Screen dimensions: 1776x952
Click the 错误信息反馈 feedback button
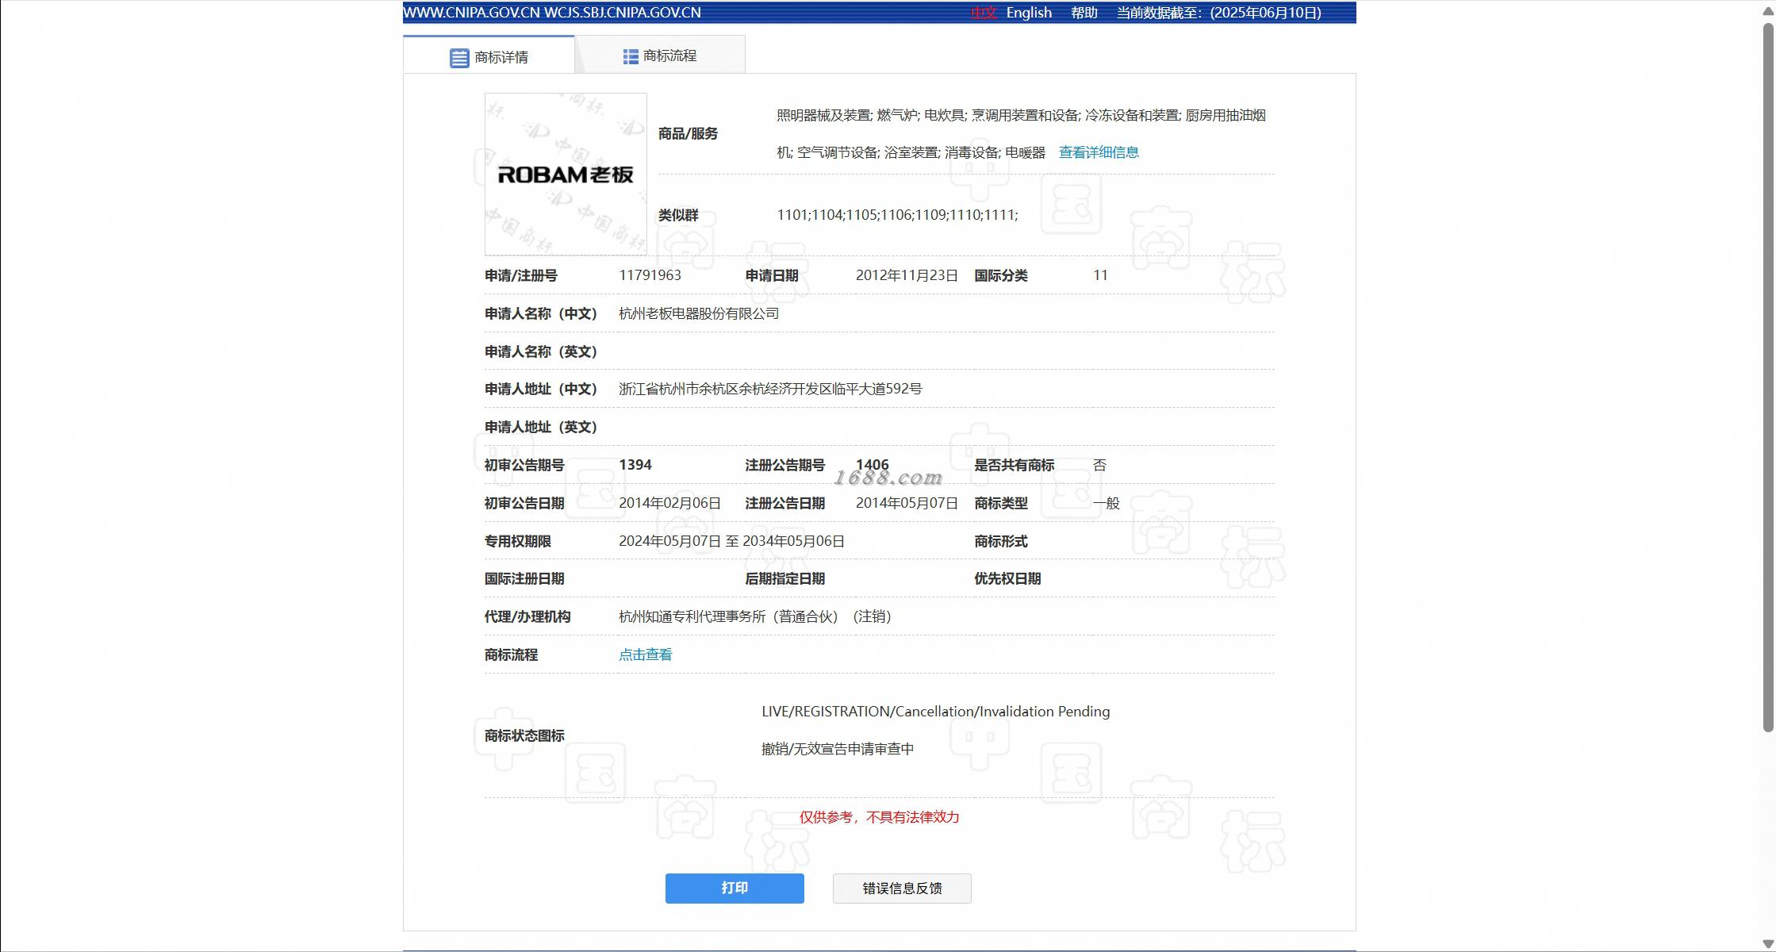(902, 889)
